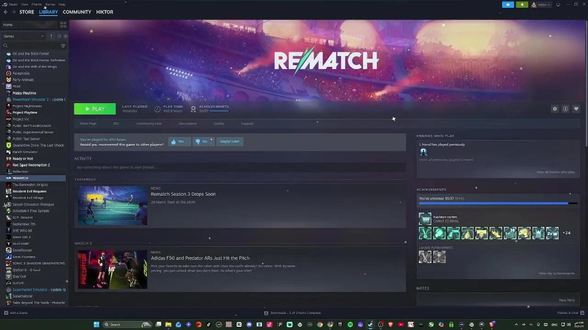This screenshot has height=330, width=588.
Task: Open the Windows Start button
Action: (96, 324)
